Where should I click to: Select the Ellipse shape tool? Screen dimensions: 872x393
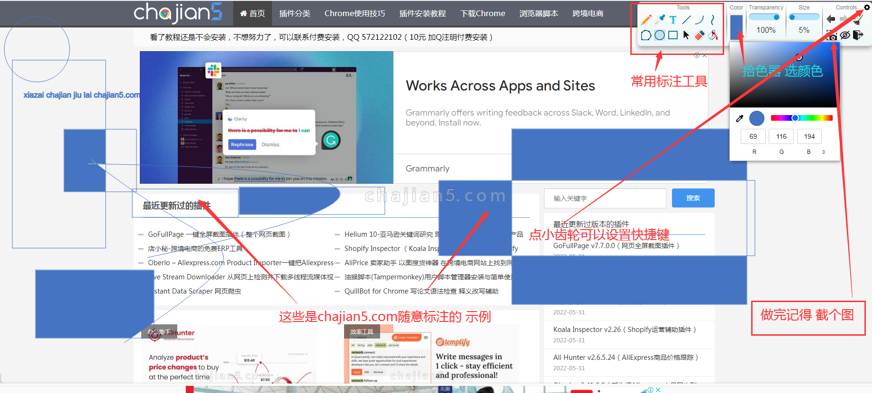tap(660, 35)
